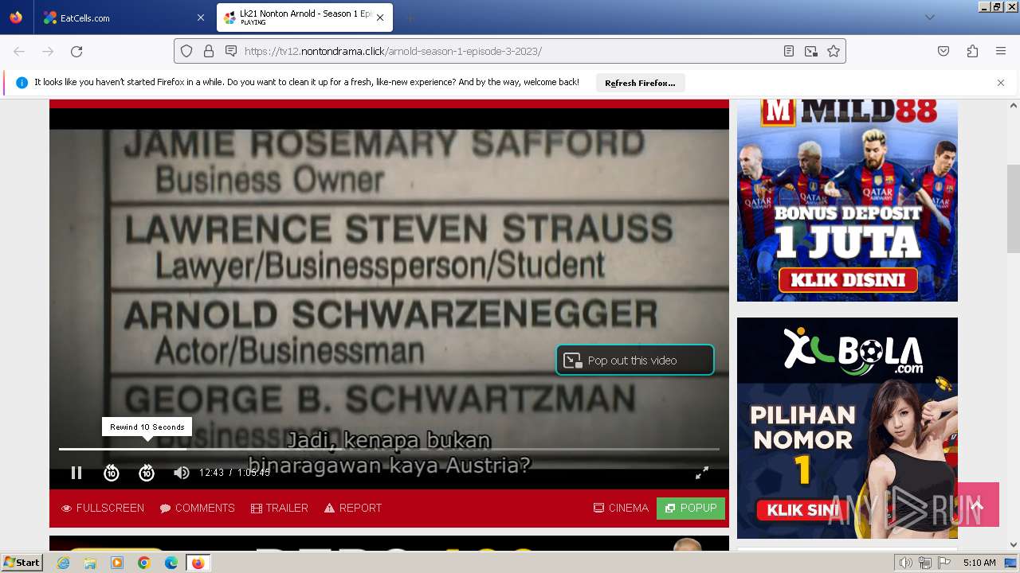This screenshot has width=1020, height=573.
Task: Open picture-in-picture from address bar
Action: 811,51
